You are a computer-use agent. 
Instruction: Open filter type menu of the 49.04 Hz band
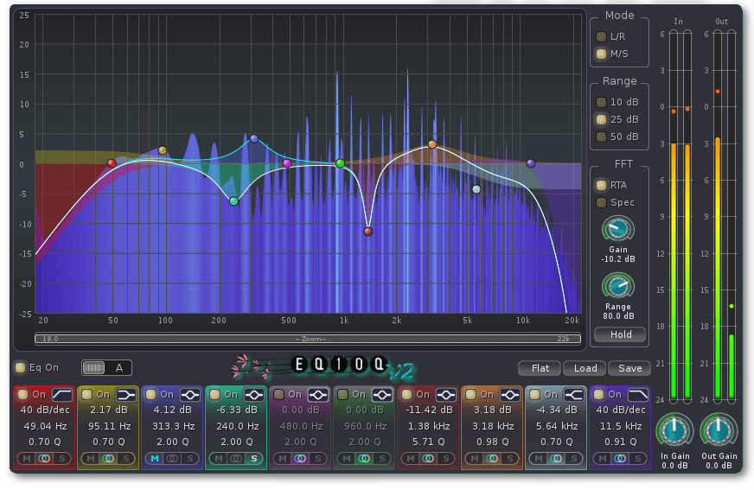(62, 395)
